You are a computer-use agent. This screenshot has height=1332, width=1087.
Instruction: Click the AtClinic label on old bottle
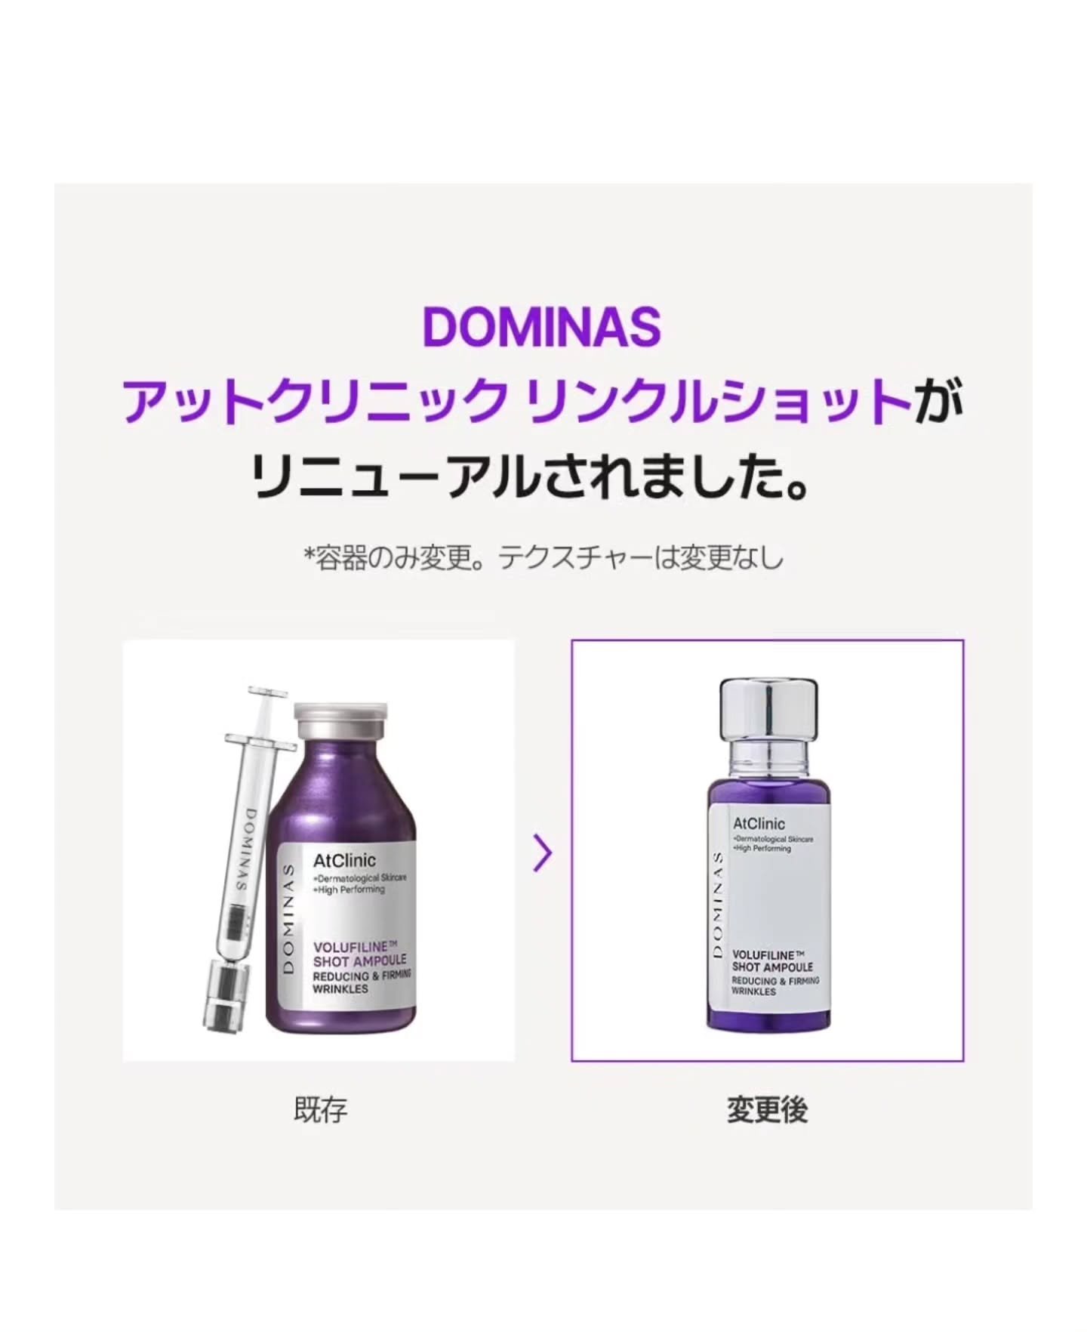click(344, 860)
